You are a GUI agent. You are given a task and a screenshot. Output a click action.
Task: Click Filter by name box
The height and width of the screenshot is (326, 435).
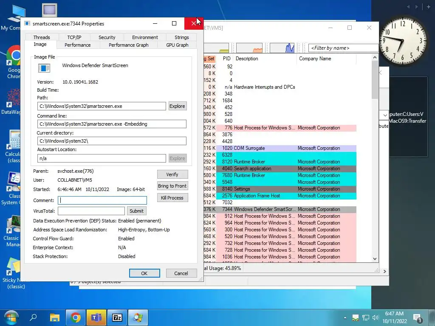(343, 48)
